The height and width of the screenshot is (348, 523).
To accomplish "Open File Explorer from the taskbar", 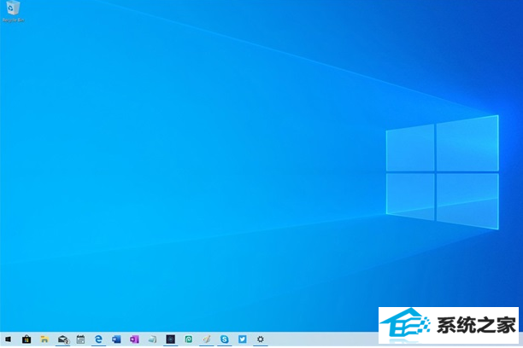I will 44,339.
